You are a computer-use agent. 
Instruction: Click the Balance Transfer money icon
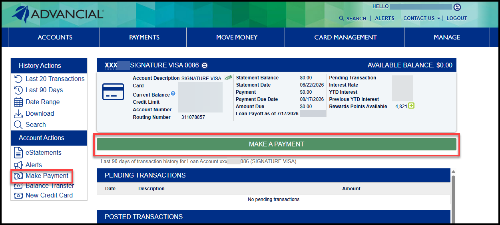pos(18,186)
